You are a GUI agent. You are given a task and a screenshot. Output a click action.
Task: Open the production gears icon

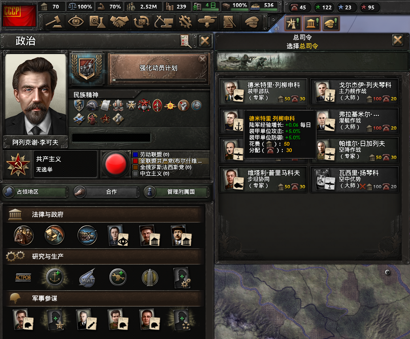pyautogui.click(x=185, y=22)
